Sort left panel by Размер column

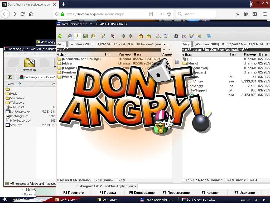(x=124, y=54)
